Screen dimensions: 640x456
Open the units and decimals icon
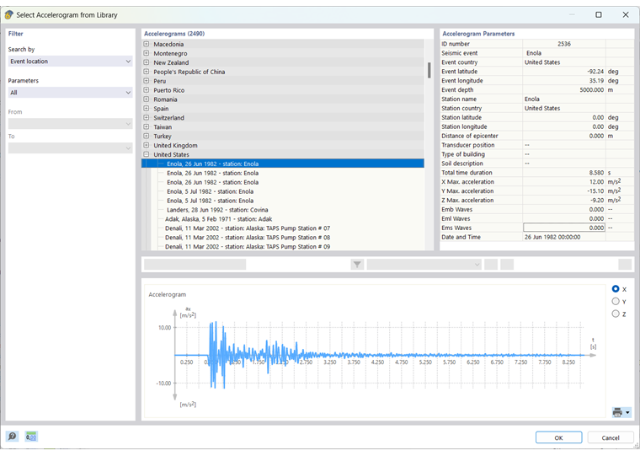click(x=31, y=437)
